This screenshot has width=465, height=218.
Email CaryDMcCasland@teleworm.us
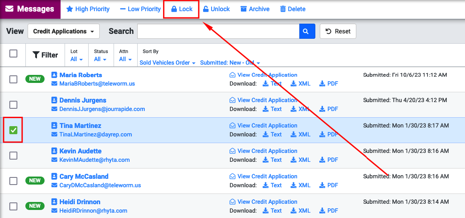[100, 185]
